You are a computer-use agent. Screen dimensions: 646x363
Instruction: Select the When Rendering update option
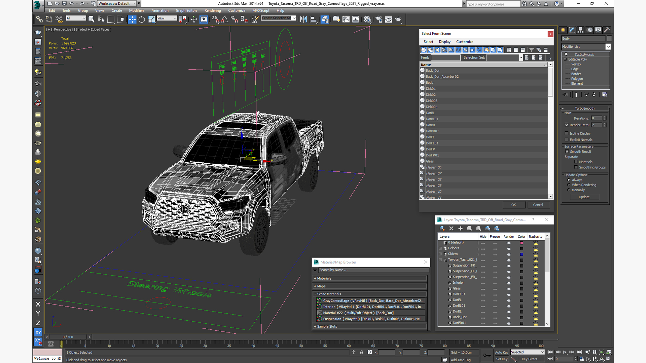click(569, 185)
